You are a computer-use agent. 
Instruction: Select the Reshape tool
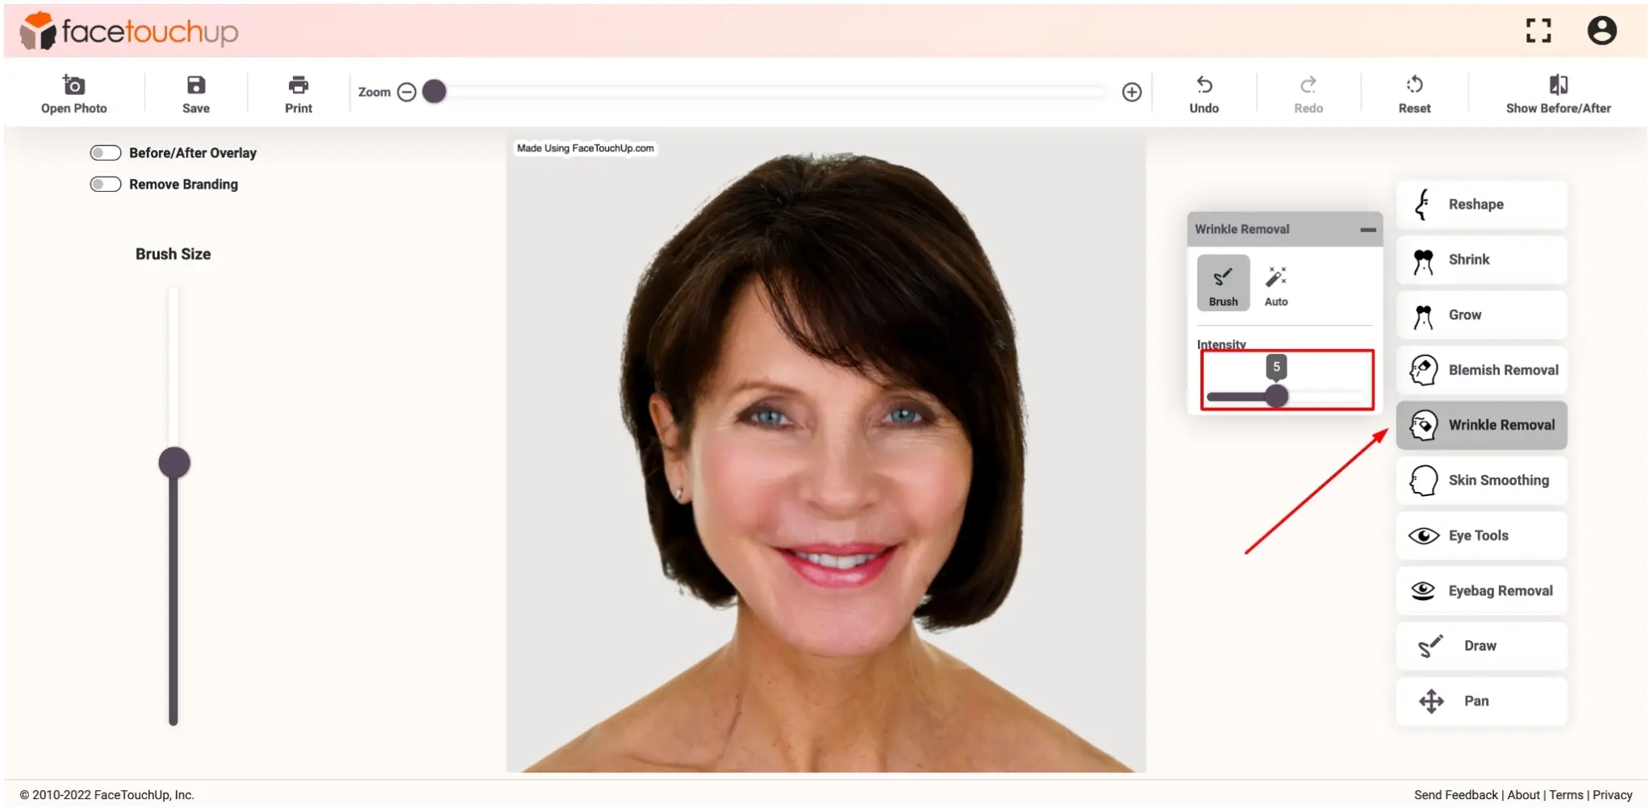click(x=1480, y=204)
